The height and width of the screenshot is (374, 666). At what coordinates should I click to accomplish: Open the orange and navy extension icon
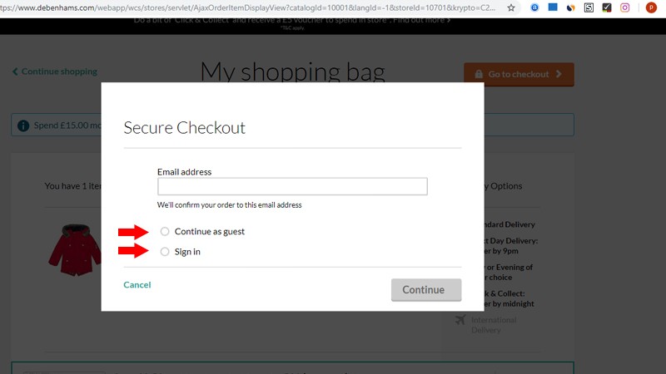570,7
